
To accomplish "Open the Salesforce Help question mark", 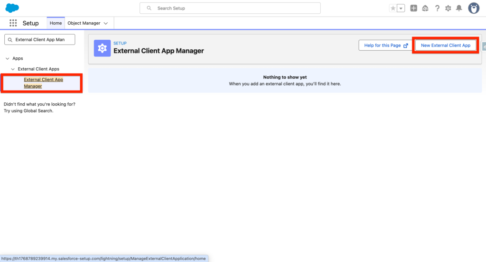I will (437, 8).
